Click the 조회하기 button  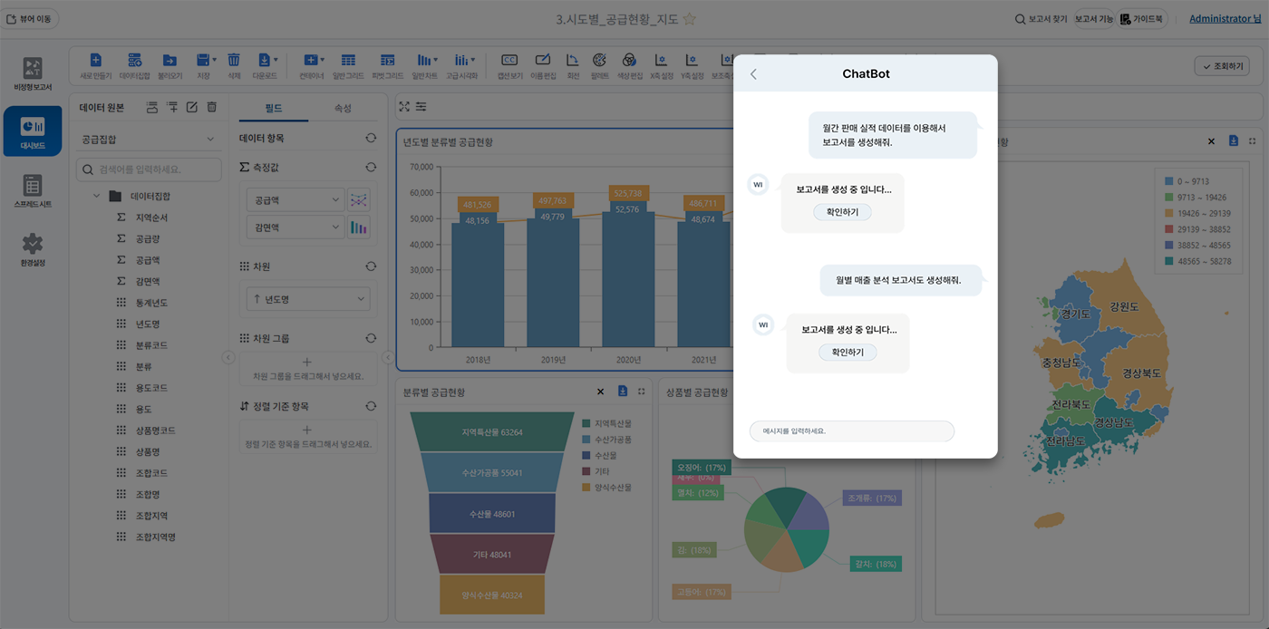[x=1222, y=66]
